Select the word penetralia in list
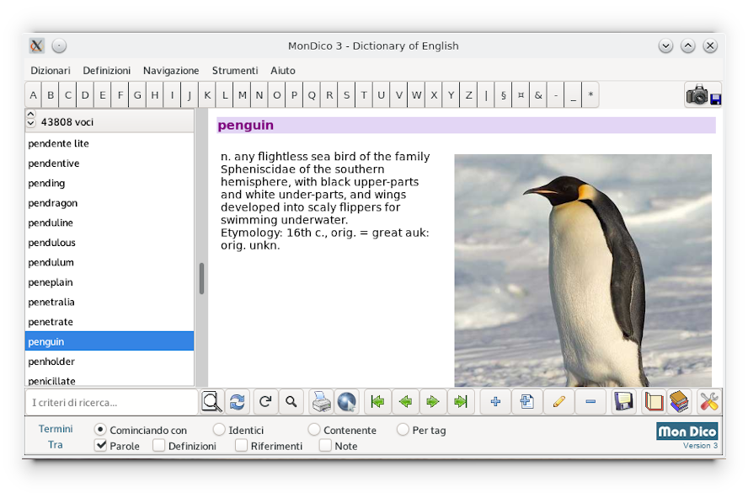Viewport: 748px width, 493px height. click(x=110, y=302)
